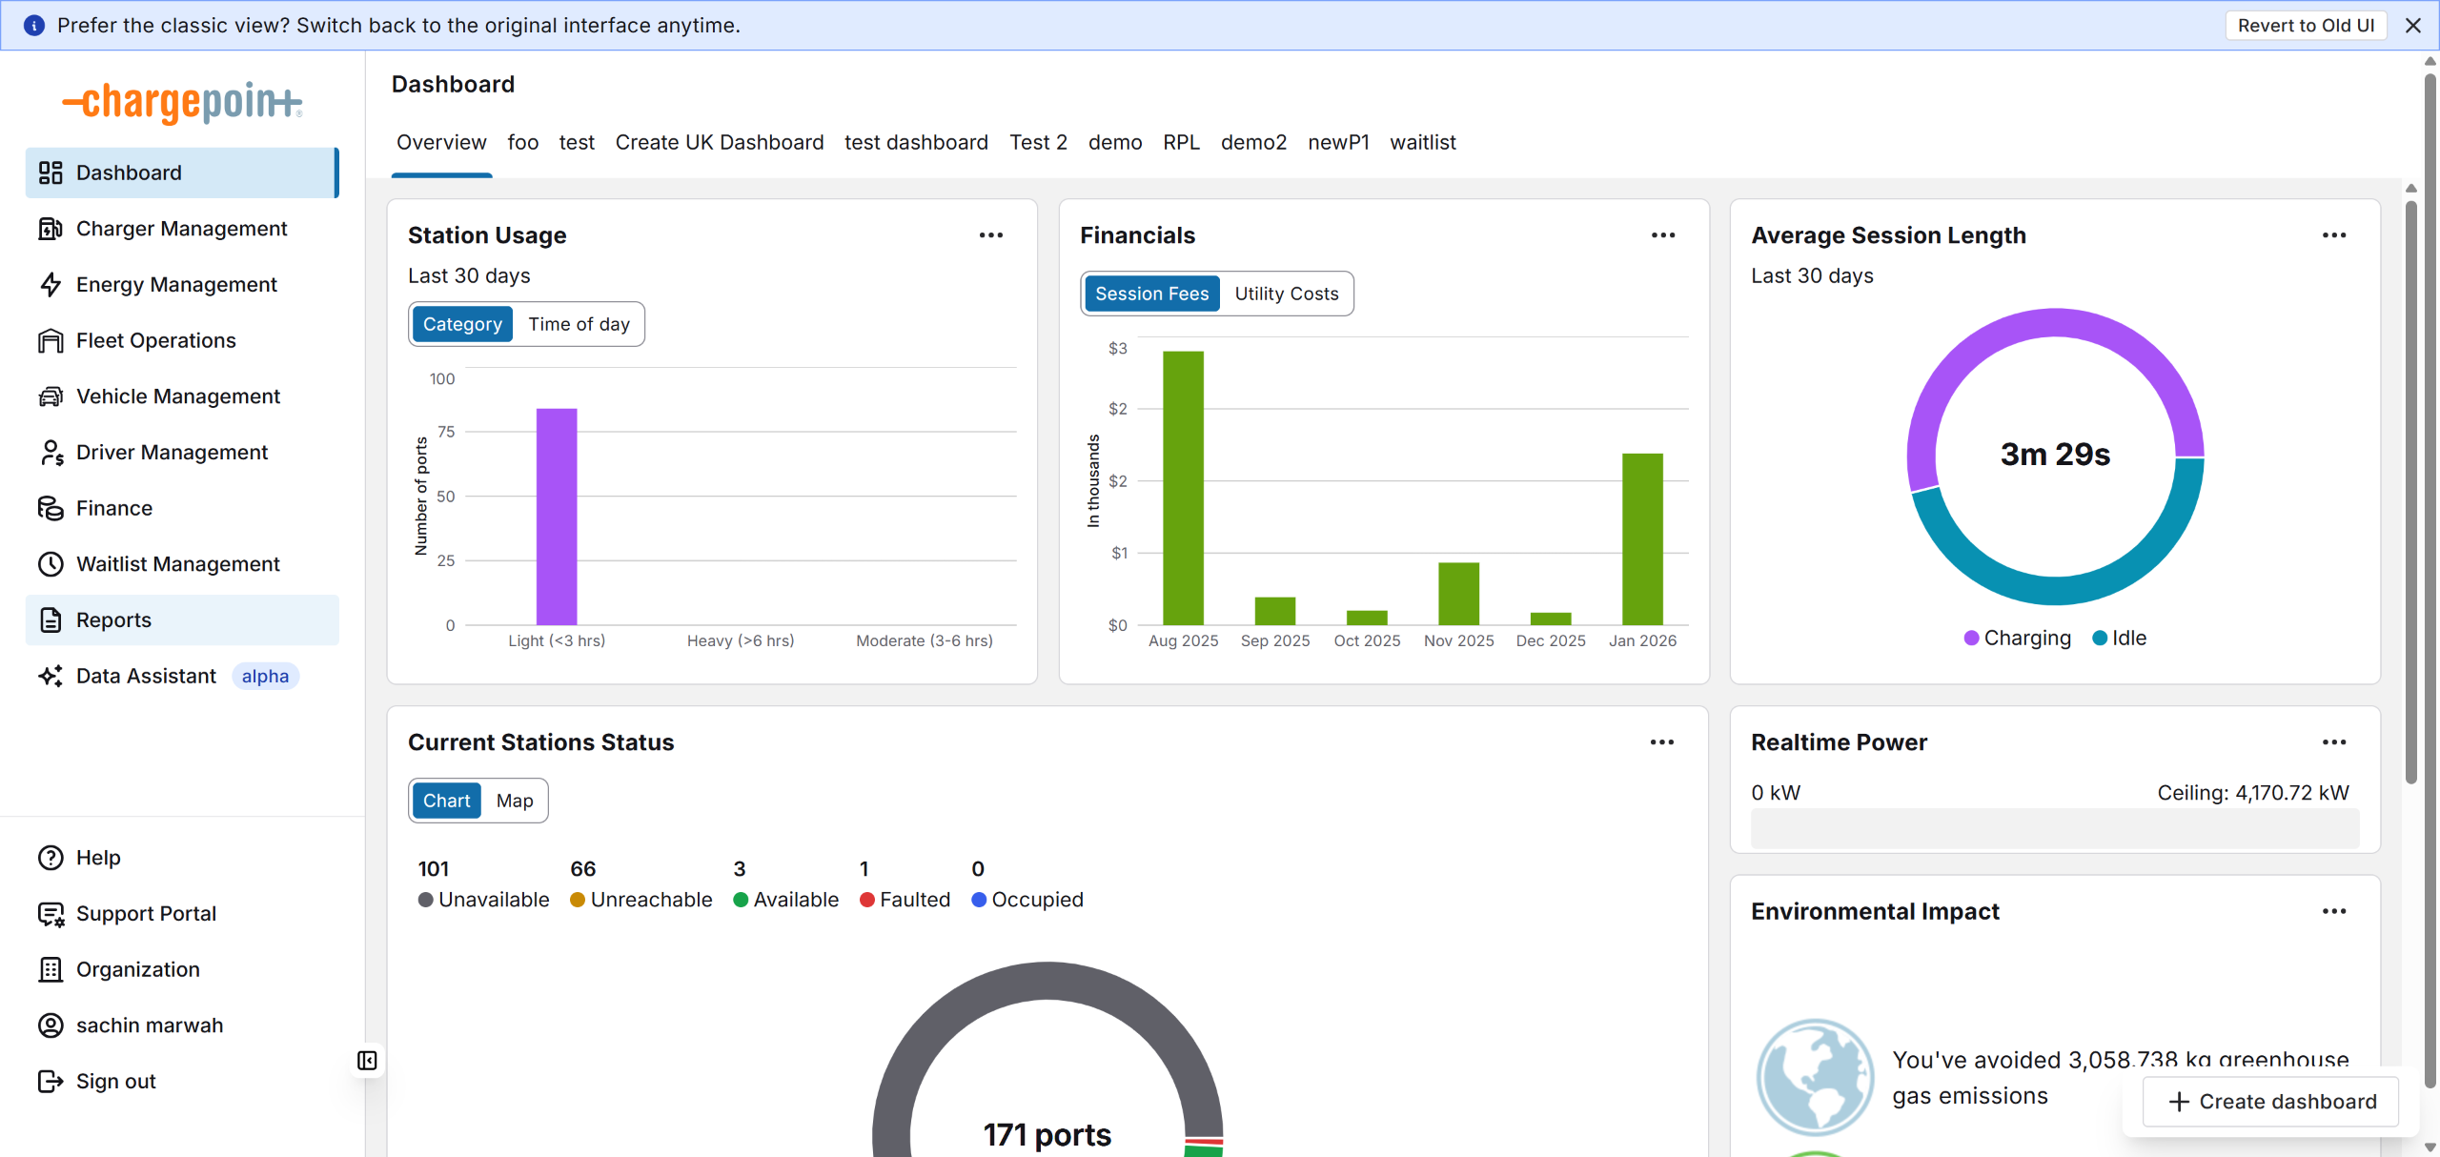Open the Create UK Dashboard tab

719,142
